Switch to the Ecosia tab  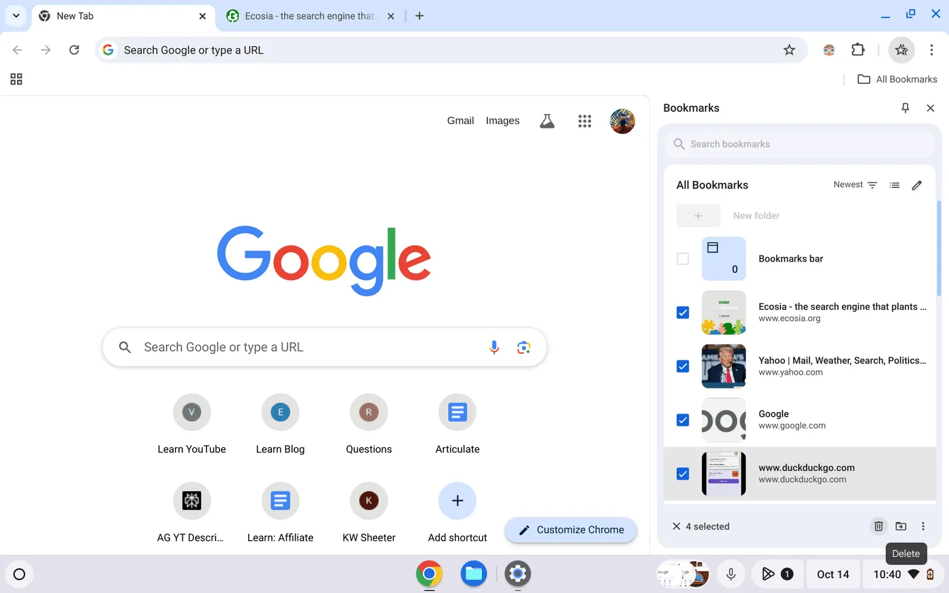310,16
